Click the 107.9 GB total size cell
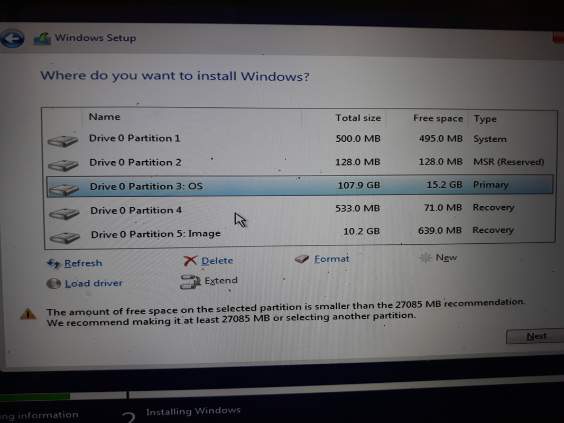 pyautogui.click(x=358, y=185)
